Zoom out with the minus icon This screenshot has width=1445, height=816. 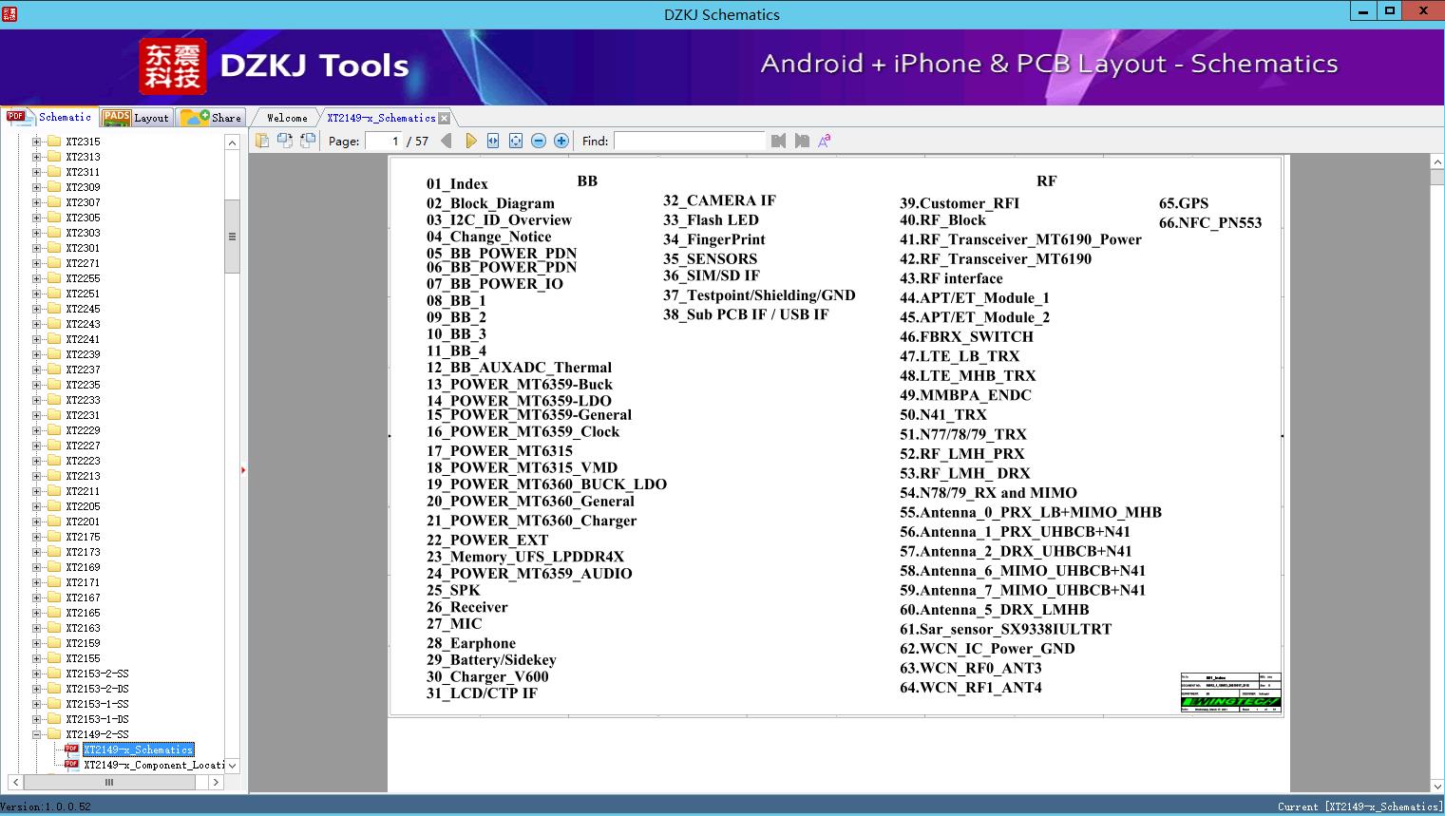(x=539, y=141)
